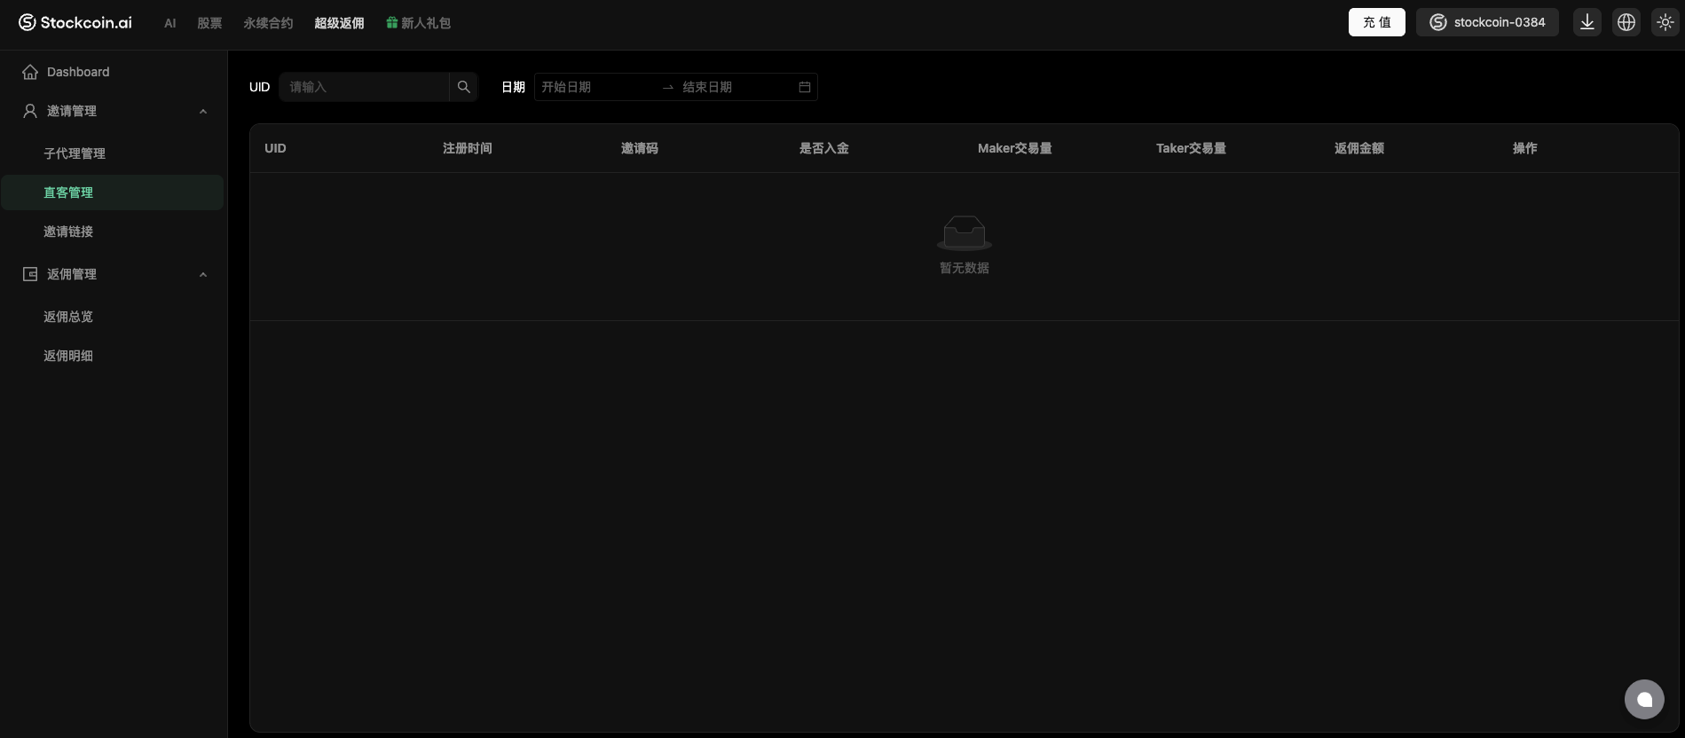The height and width of the screenshot is (738, 1685).
Task: Click the UID column header
Action: 275,148
